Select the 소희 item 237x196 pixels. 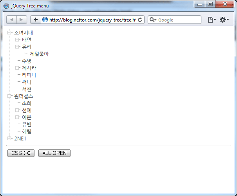[x=27, y=103]
